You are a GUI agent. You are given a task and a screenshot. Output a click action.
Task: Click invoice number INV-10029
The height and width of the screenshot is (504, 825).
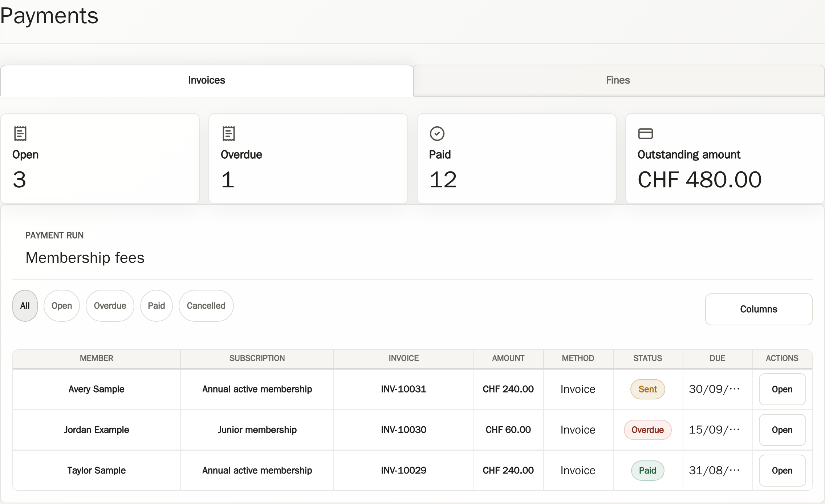click(x=404, y=471)
